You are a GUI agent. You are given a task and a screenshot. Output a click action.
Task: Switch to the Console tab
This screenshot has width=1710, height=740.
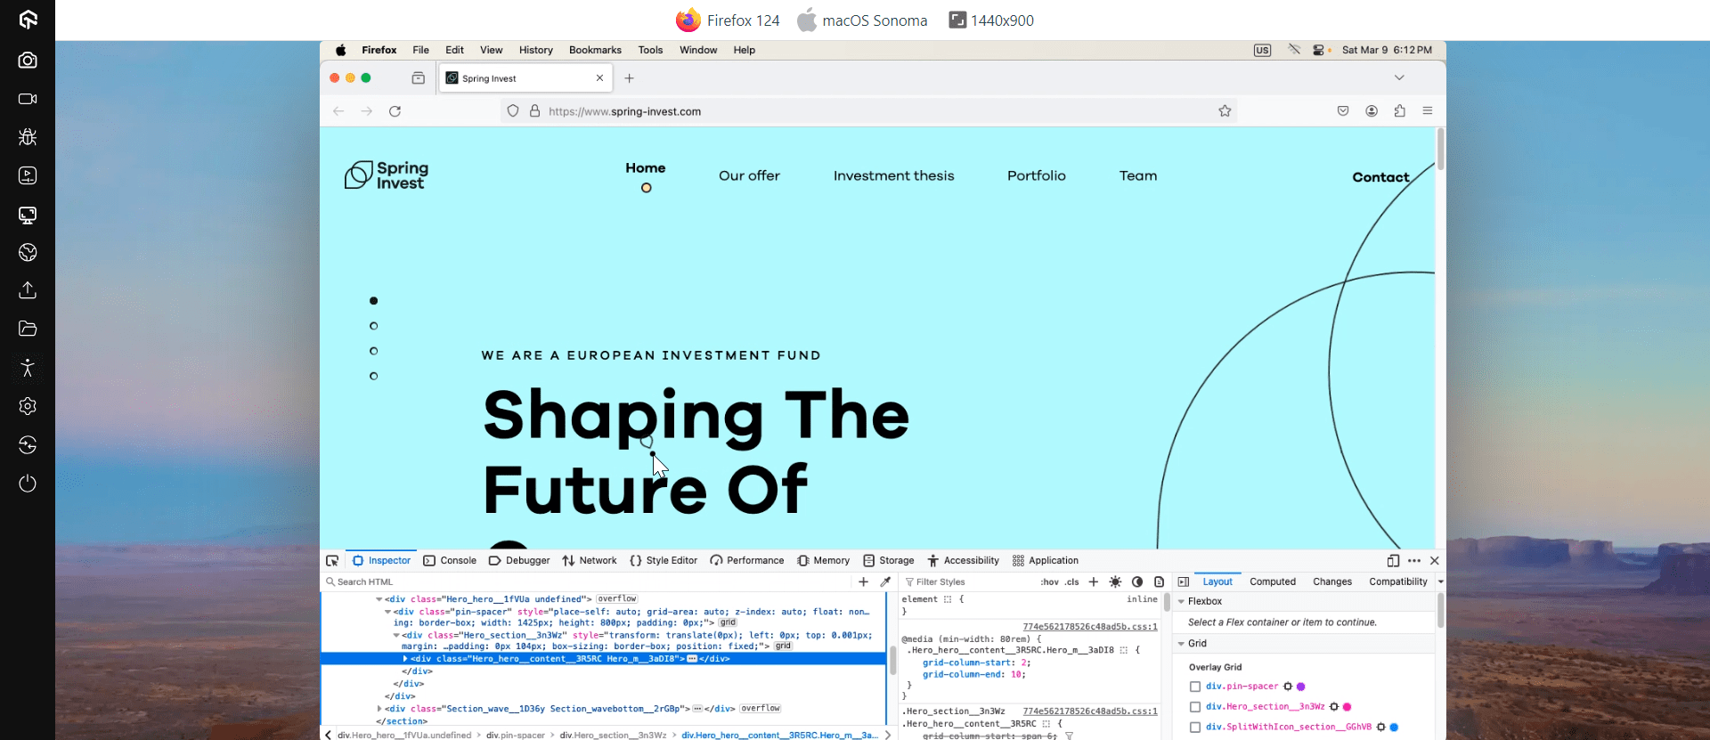(x=450, y=561)
